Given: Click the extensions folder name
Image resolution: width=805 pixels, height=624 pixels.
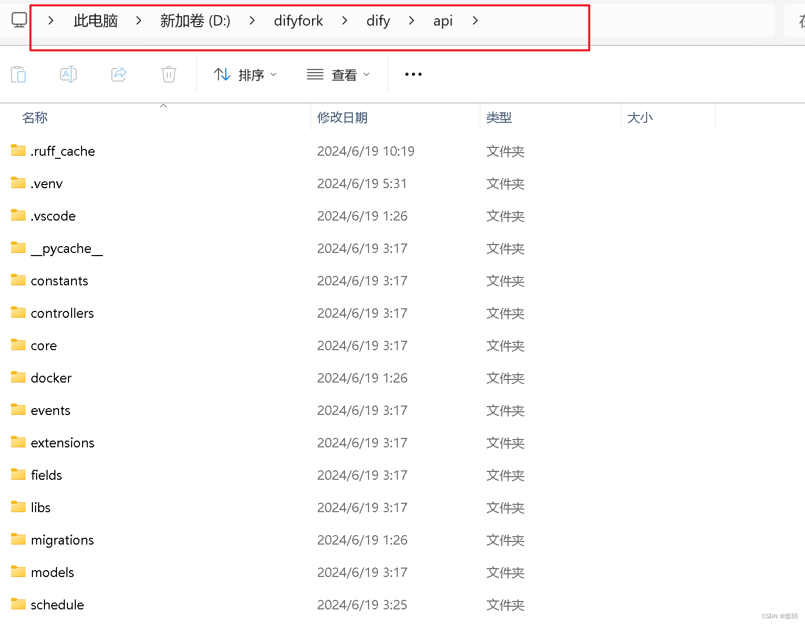Looking at the screenshot, I should [x=62, y=443].
